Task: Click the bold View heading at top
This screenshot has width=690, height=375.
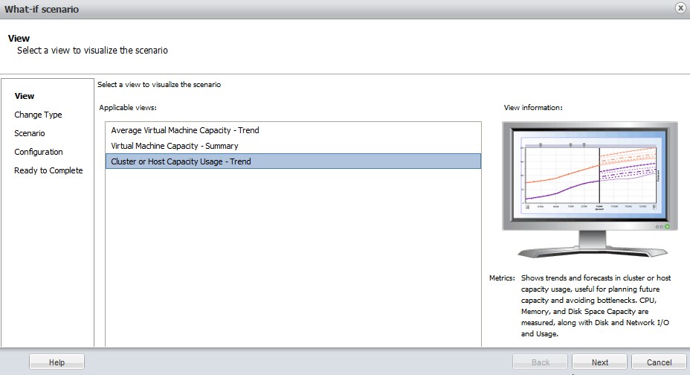Action: (x=19, y=38)
